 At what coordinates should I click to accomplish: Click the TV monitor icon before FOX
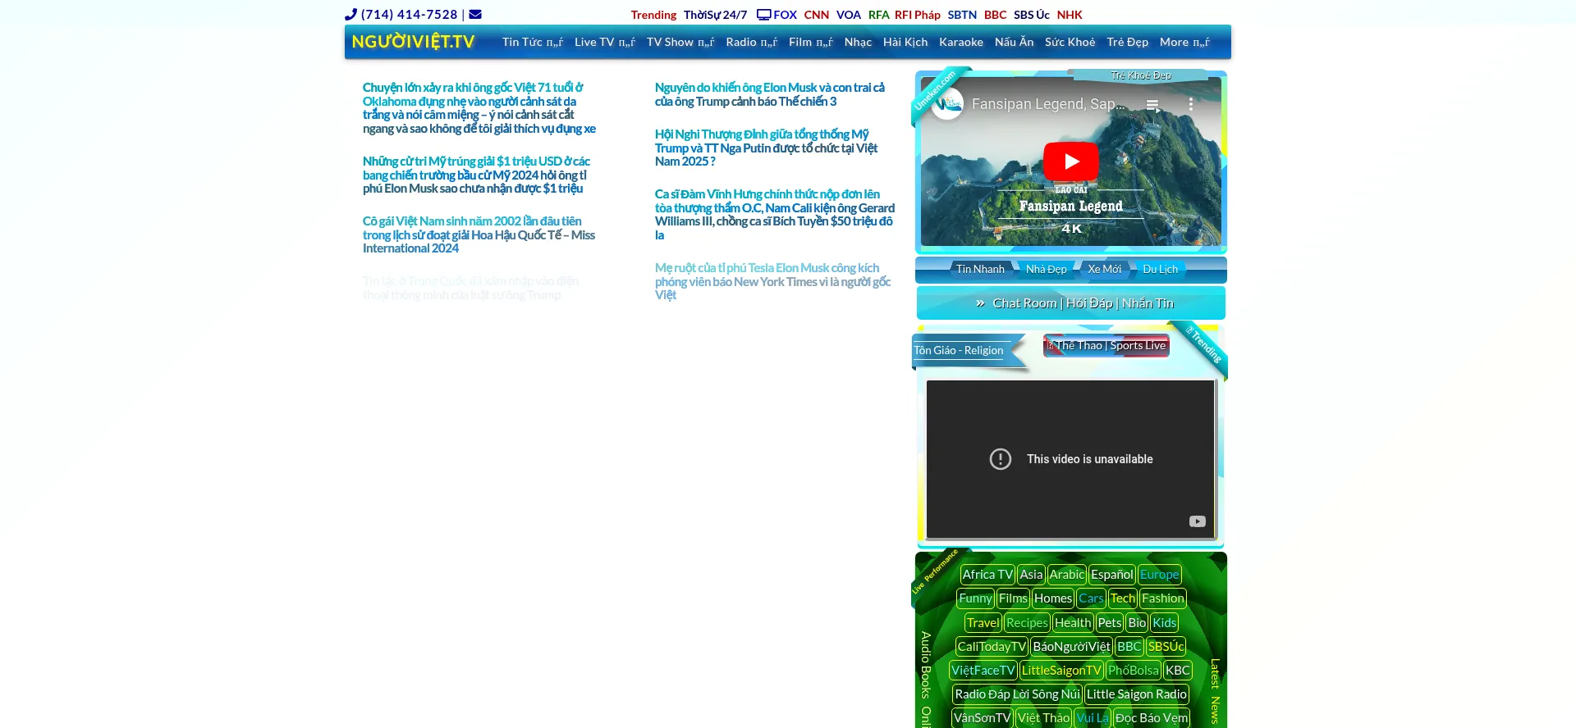pyautogui.click(x=763, y=15)
